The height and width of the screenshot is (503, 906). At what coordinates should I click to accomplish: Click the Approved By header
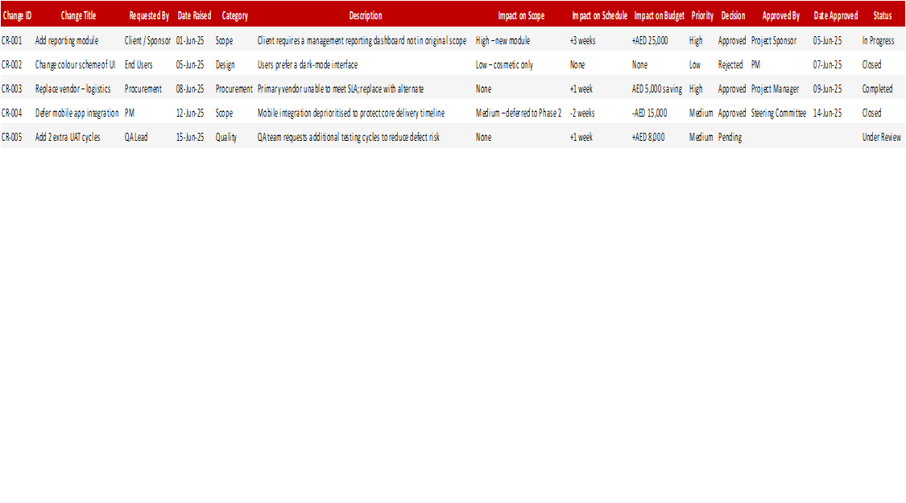780,15
